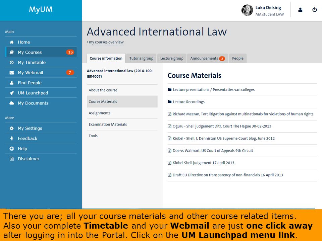Click the MyUM logo header

pos(41,9)
